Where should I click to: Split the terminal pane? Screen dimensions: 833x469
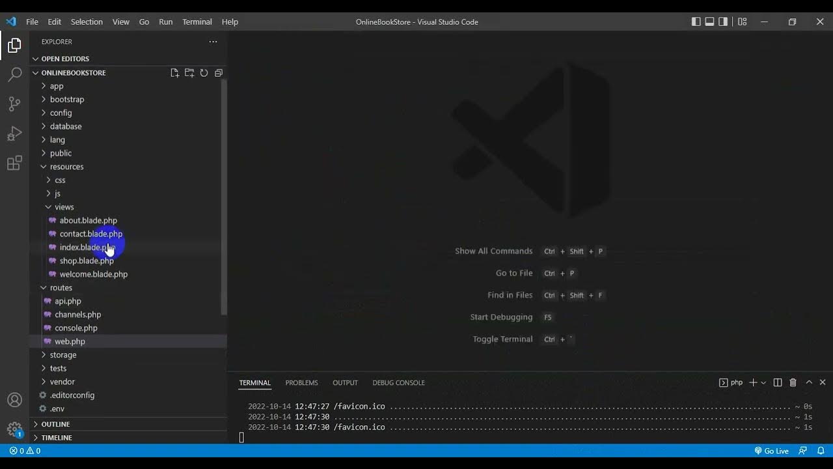(x=778, y=382)
